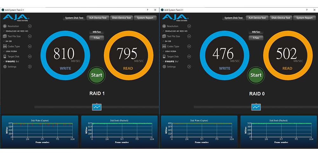Click the blue graph icon below RAID 0
The width and height of the screenshot is (318, 159).
pos(256,107)
